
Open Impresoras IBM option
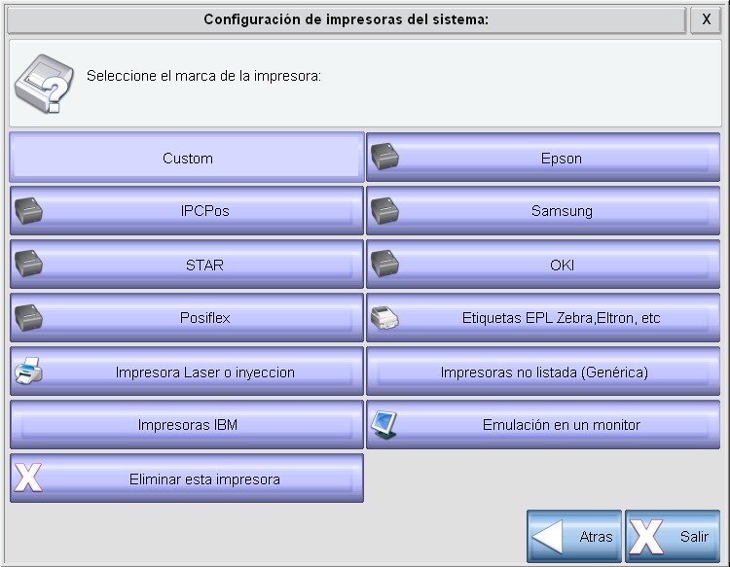coord(187,425)
